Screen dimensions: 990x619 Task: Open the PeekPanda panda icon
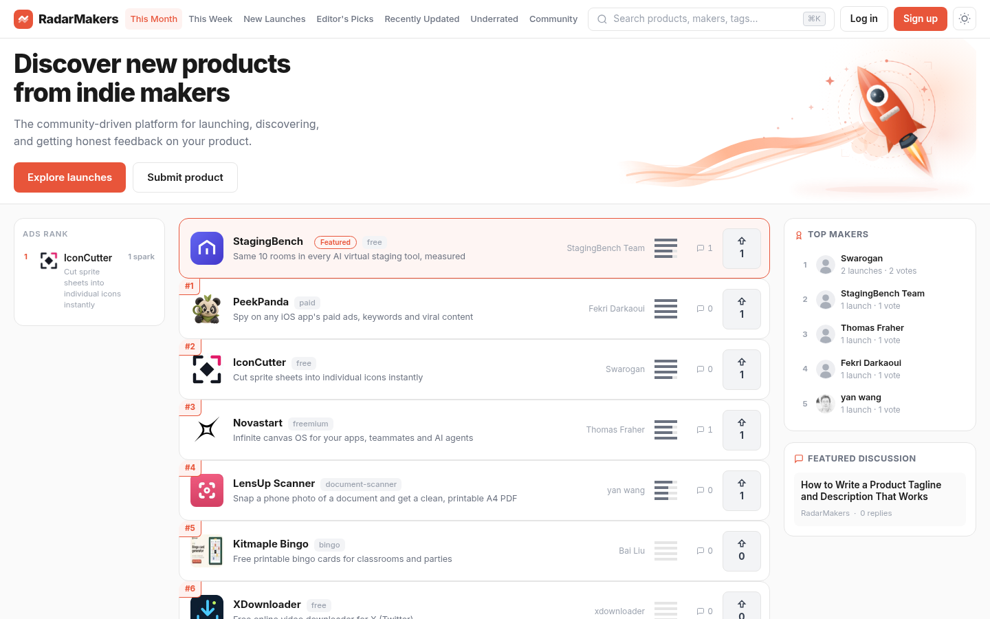tap(207, 309)
